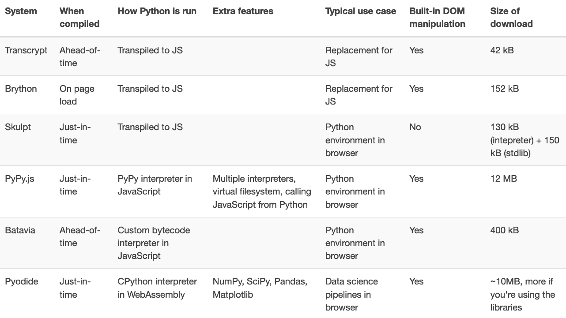The width and height of the screenshot is (566, 318).
Task: Click the Built-in DOM manipulation header
Action: coord(437,18)
